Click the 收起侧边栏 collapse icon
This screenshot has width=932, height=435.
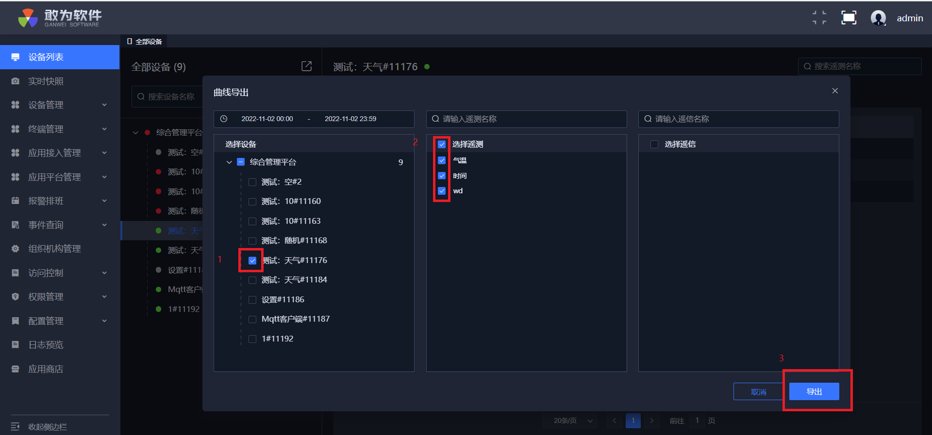coord(16,427)
